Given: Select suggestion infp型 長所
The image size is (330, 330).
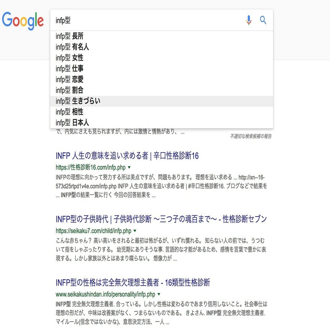Looking at the screenshot, I should (x=162, y=36).
